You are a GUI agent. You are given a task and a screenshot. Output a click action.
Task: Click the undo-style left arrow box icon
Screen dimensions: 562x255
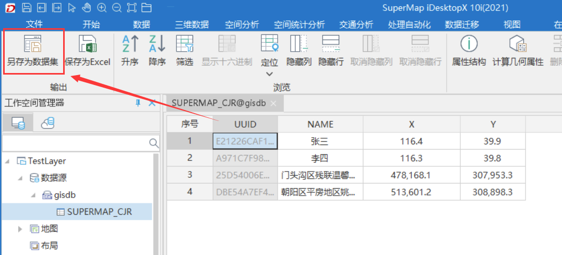pos(42,7)
